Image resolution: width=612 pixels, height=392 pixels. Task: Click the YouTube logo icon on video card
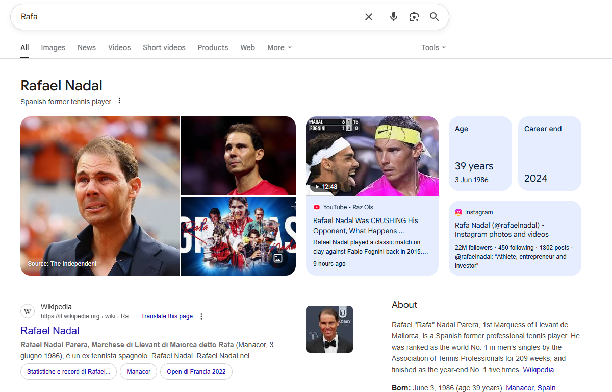pyautogui.click(x=317, y=207)
